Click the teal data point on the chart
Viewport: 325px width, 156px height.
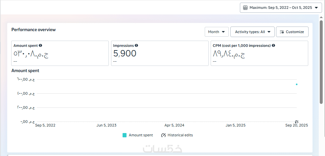click(x=297, y=84)
